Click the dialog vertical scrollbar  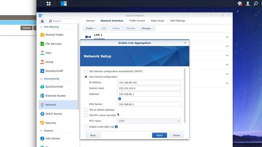pos(185,96)
